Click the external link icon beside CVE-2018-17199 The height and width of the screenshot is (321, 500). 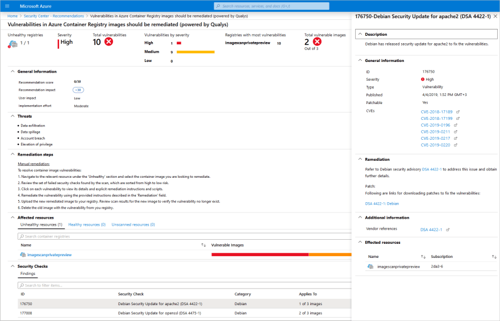tap(457, 119)
